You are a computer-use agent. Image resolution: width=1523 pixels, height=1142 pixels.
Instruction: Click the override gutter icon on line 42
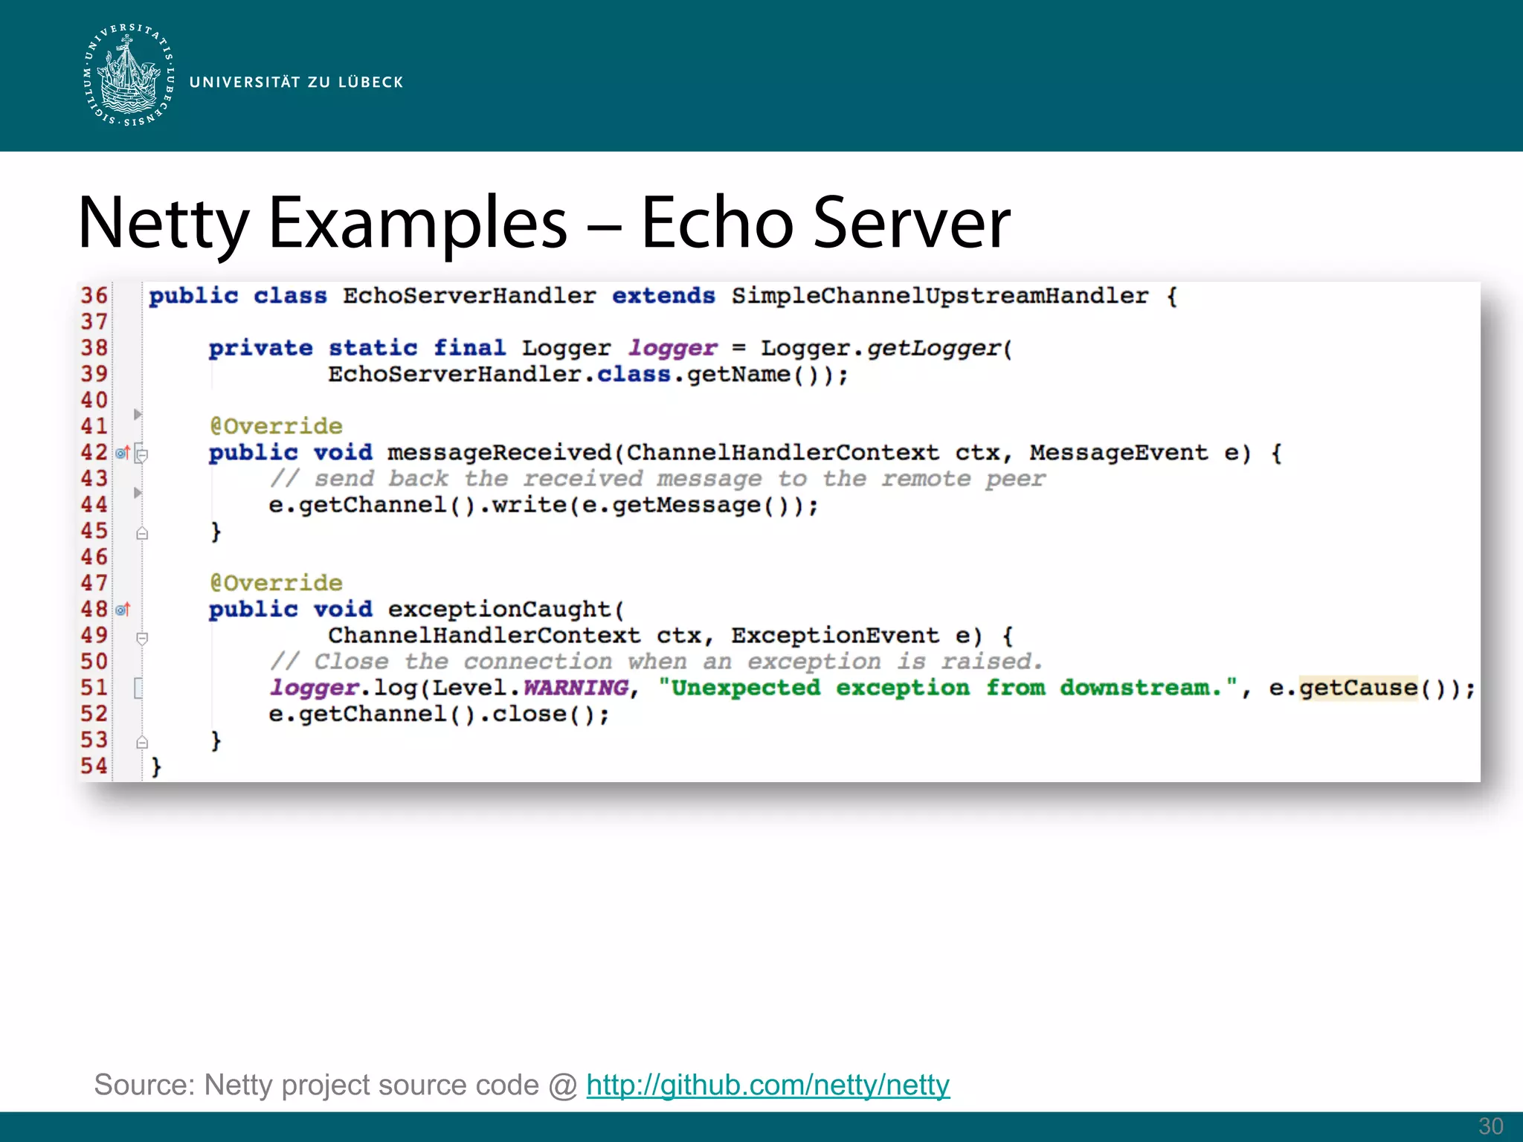pos(123,452)
